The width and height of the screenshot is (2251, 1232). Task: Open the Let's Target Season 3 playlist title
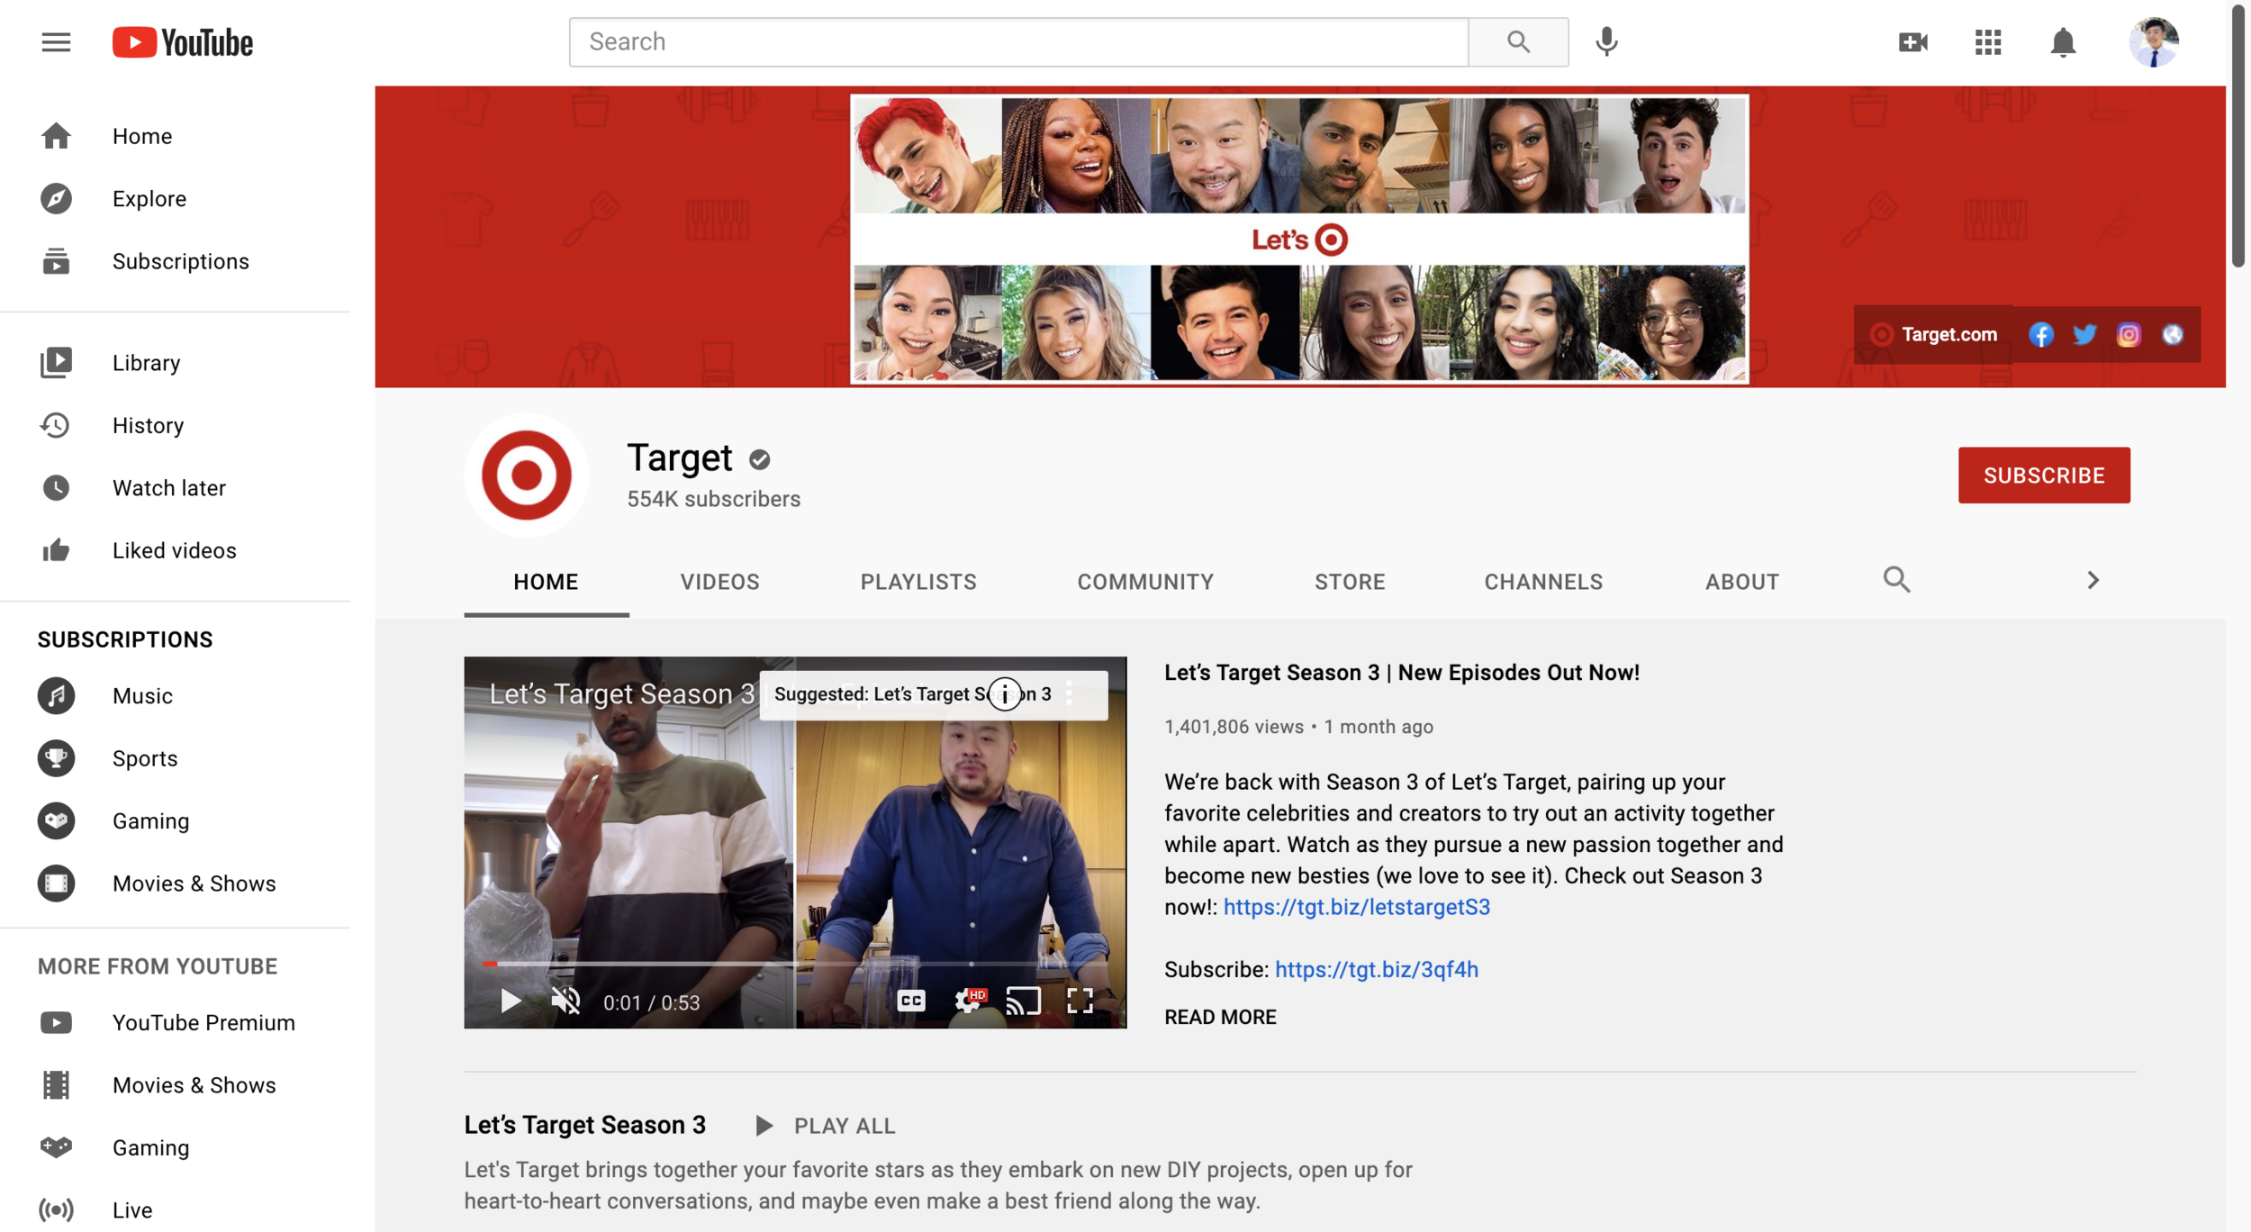tap(585, 1125)
